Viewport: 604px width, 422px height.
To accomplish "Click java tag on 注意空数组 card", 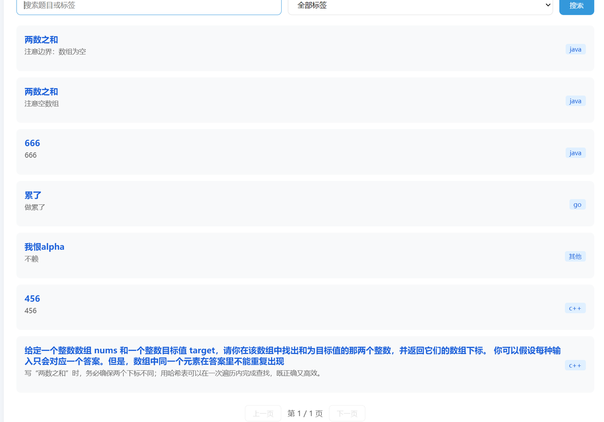I will (576, 101).
